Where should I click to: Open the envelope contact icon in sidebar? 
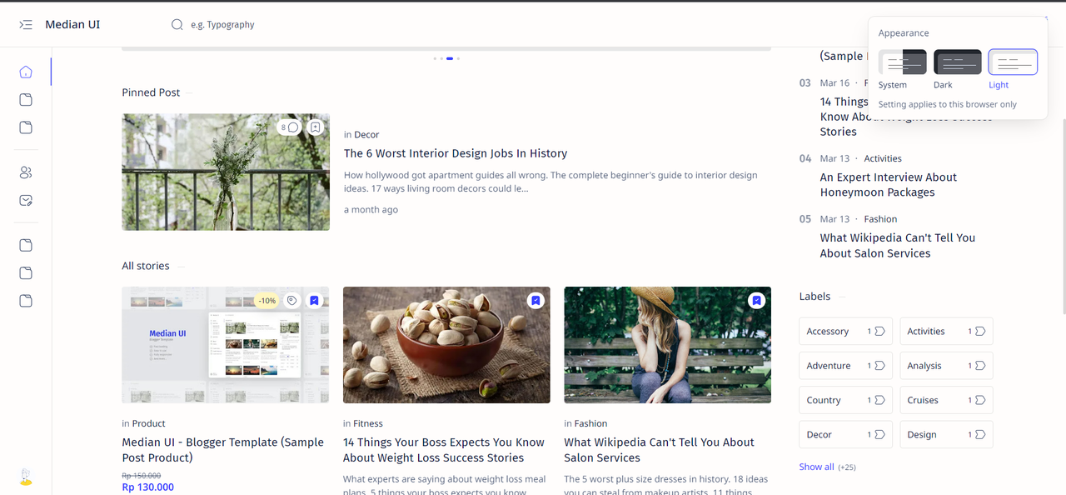[26, 201]
